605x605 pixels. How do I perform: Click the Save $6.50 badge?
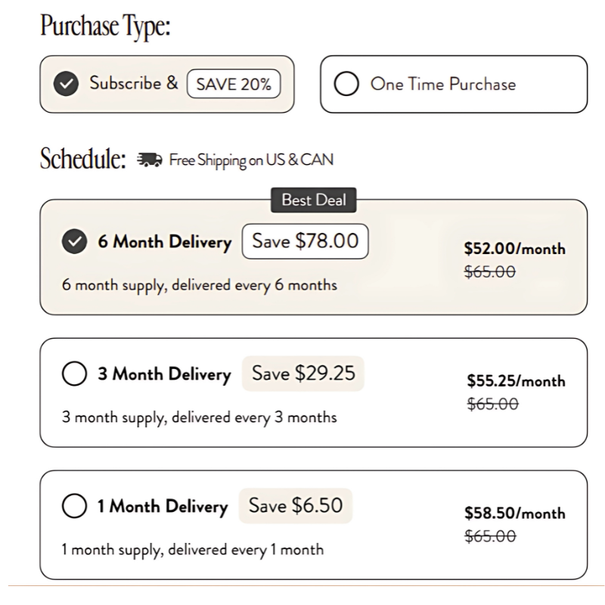[296, 506]
